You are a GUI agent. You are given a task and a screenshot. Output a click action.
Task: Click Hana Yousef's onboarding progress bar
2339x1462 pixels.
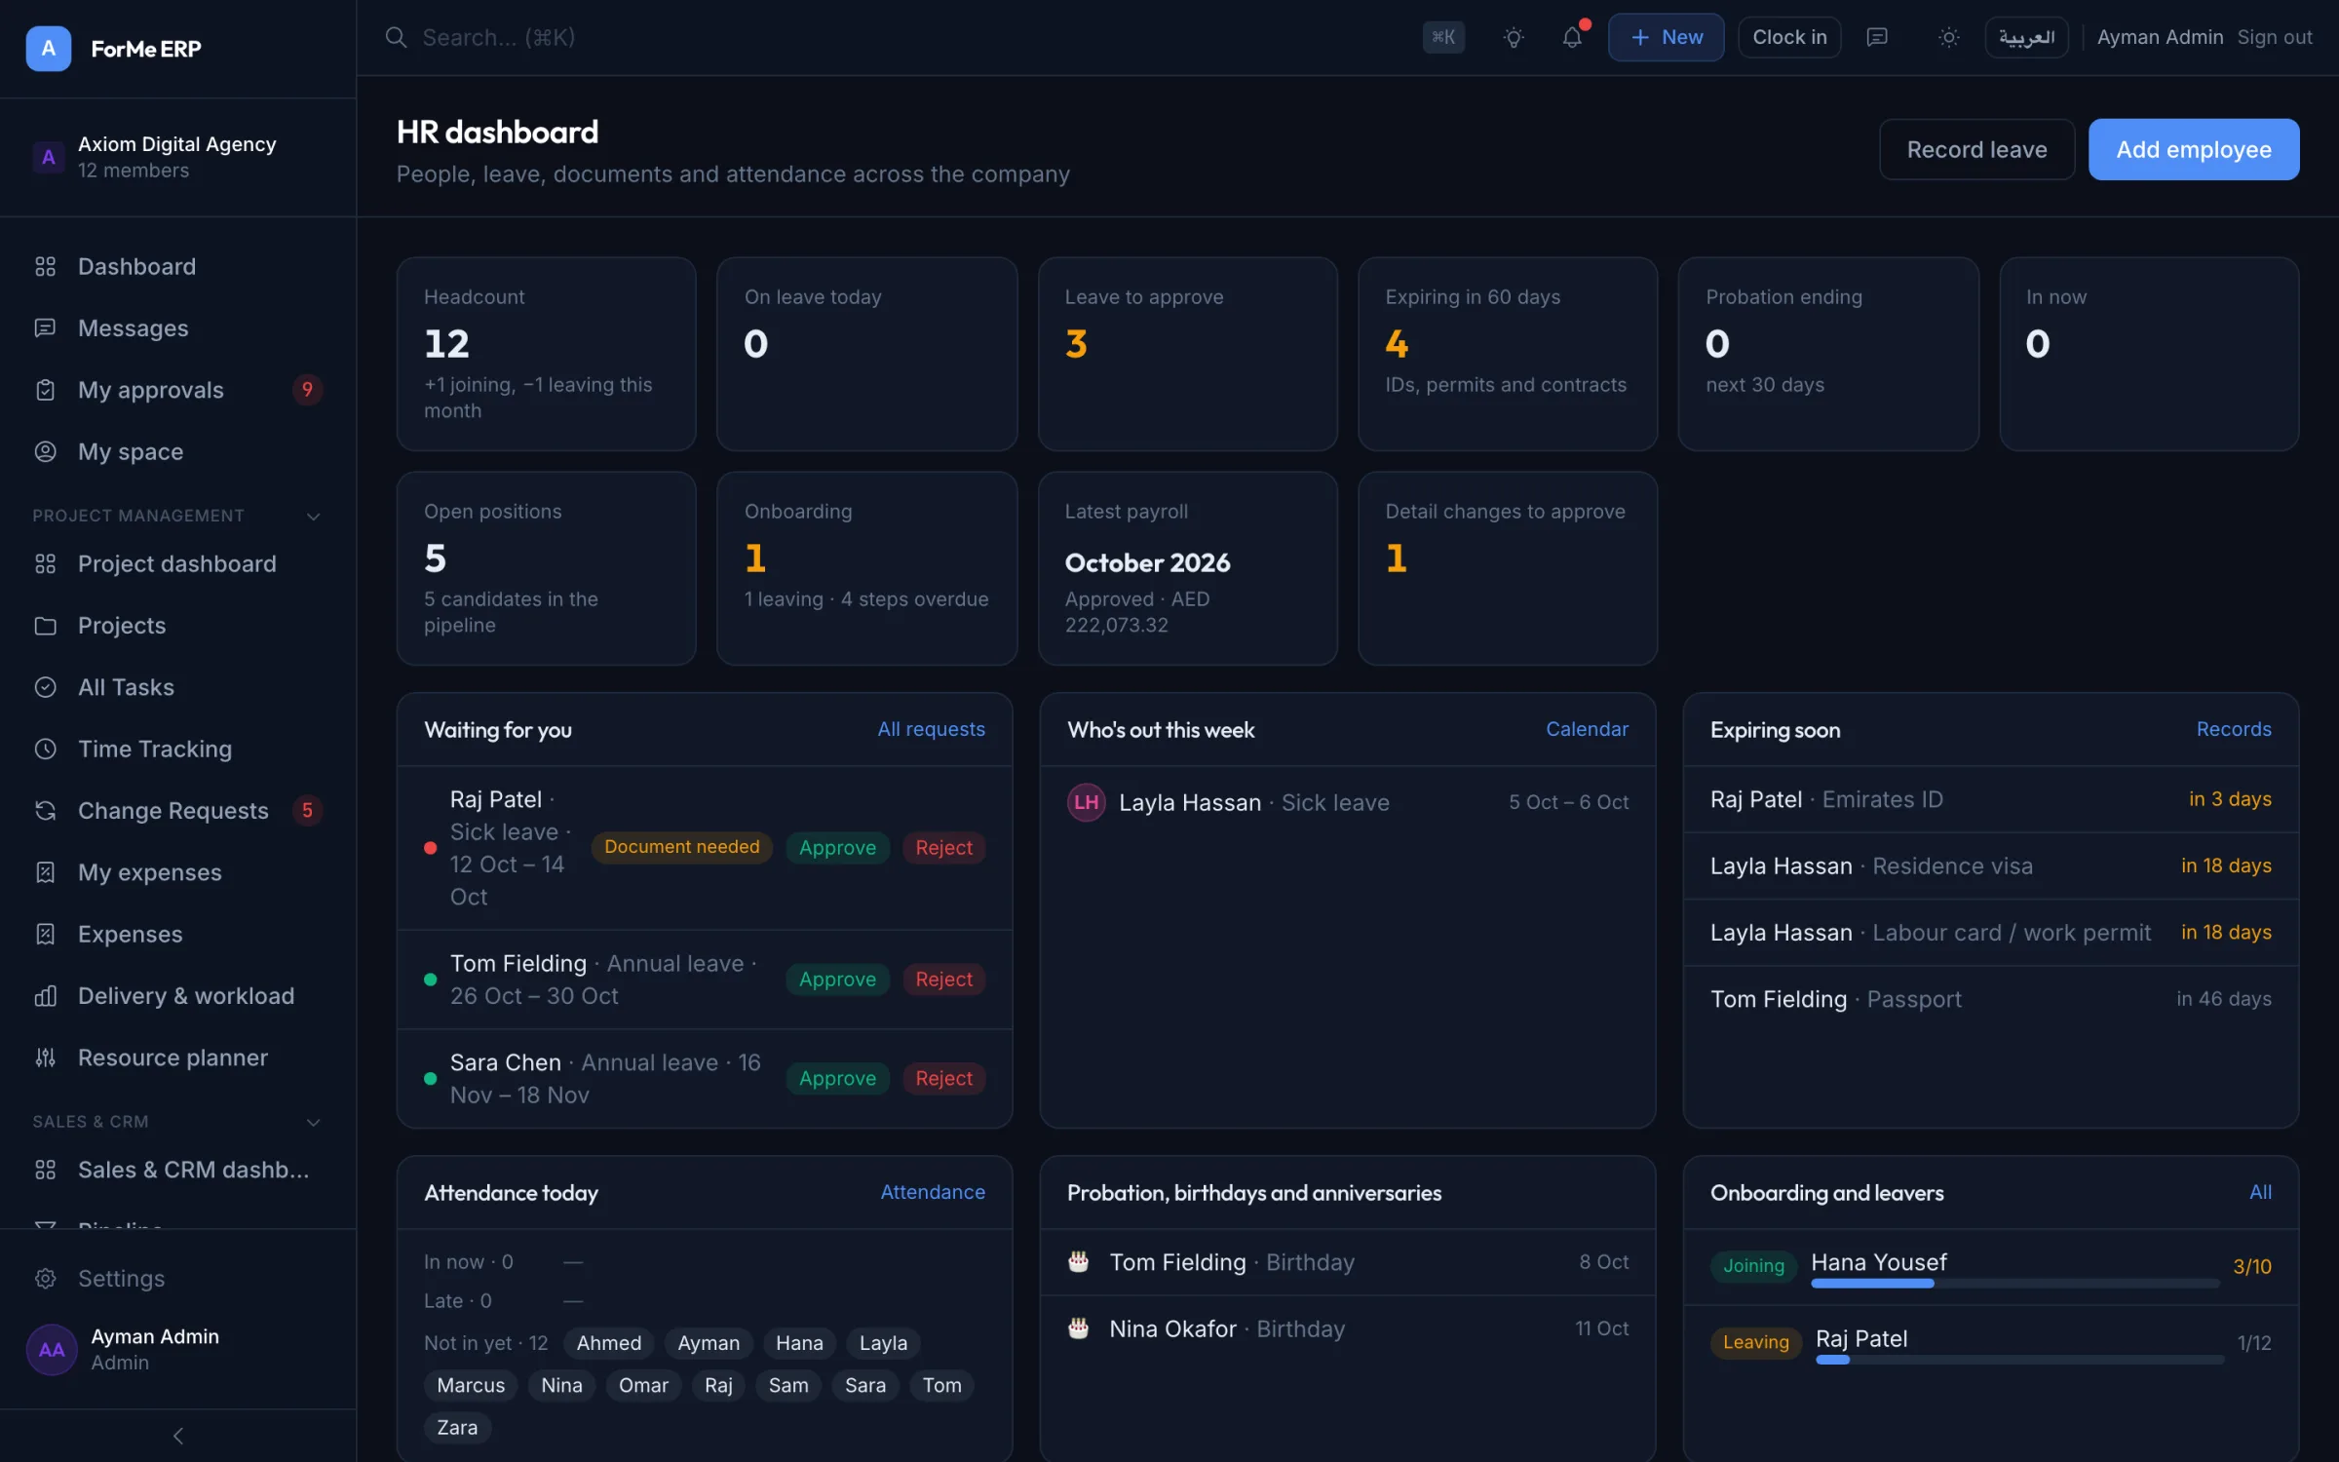(x=2014, y=1284)
